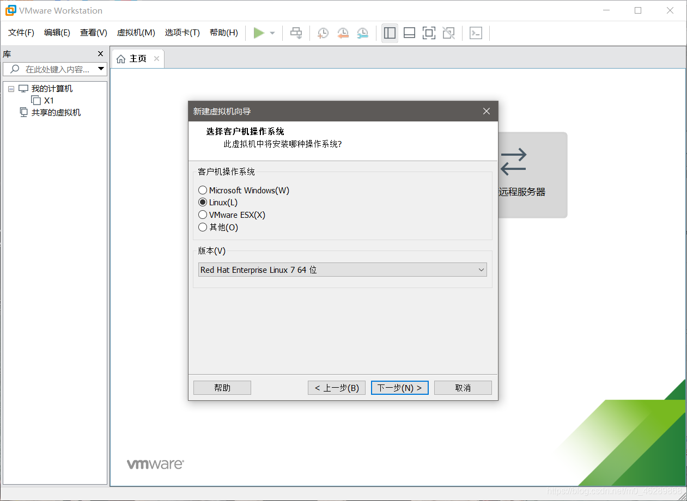Viewport: 687px width, 501px height.
Task: Enter full screen mode icon
Action: click(429, 33)
